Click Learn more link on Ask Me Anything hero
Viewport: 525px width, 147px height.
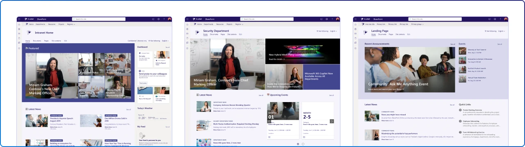[386, 89]
